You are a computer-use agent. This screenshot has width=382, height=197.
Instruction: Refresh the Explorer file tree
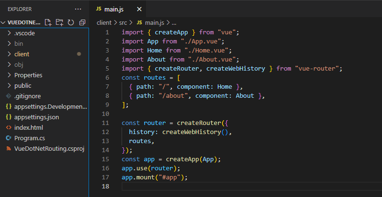click(71, 22)
